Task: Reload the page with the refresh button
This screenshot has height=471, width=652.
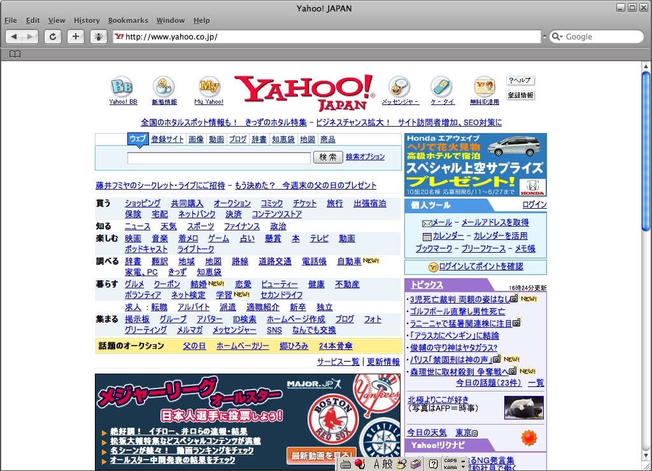Action: pos(53,36)
